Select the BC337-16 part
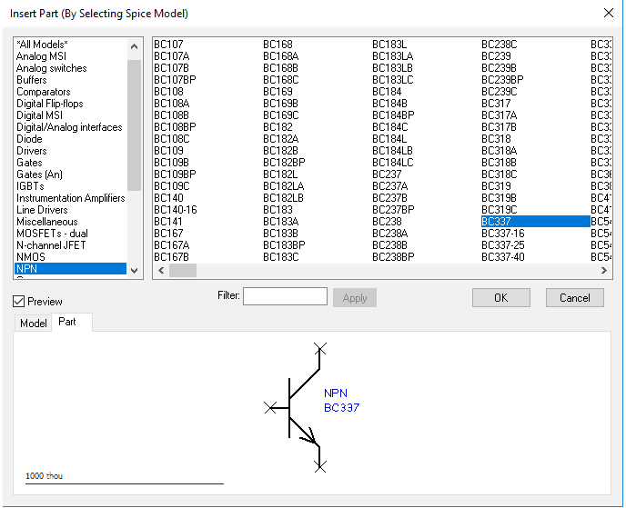626x508 pixels. (x=502, y=234)
